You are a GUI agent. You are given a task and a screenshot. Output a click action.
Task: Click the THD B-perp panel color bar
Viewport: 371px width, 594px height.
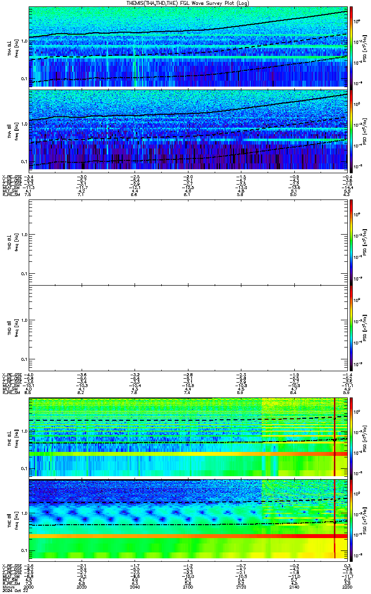click(x=351, y=242)
